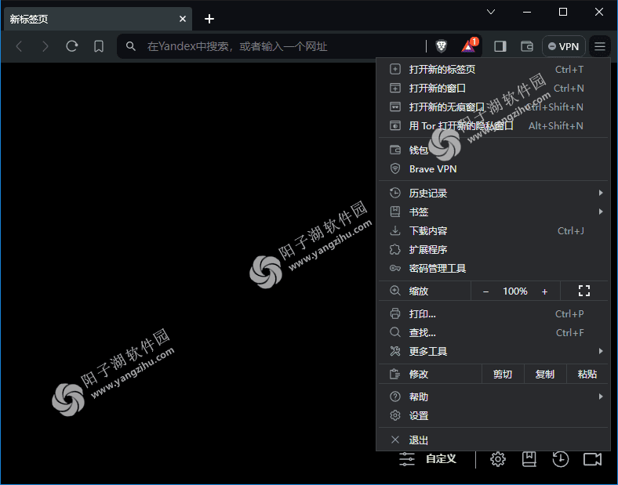Click the Ctrl+J shortcut text

click(x=570, y=230)
